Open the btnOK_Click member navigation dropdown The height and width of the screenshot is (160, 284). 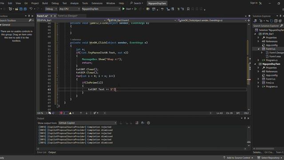[x=212, y=20]
